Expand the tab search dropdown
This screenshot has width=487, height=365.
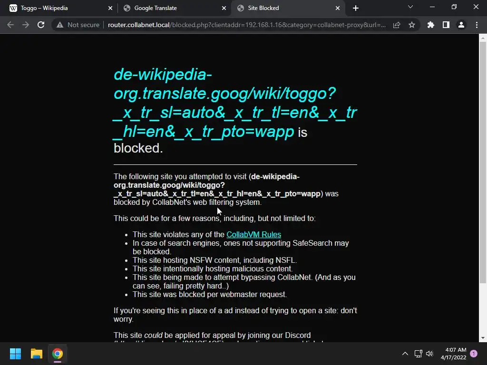tap(410, 7)
